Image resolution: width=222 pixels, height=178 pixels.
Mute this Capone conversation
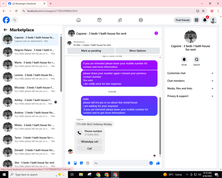(184, 60)
